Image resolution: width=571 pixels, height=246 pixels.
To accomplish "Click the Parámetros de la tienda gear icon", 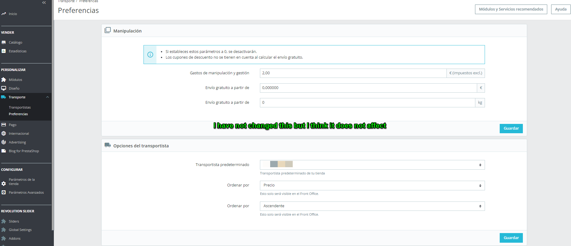I will coord(4,183).
